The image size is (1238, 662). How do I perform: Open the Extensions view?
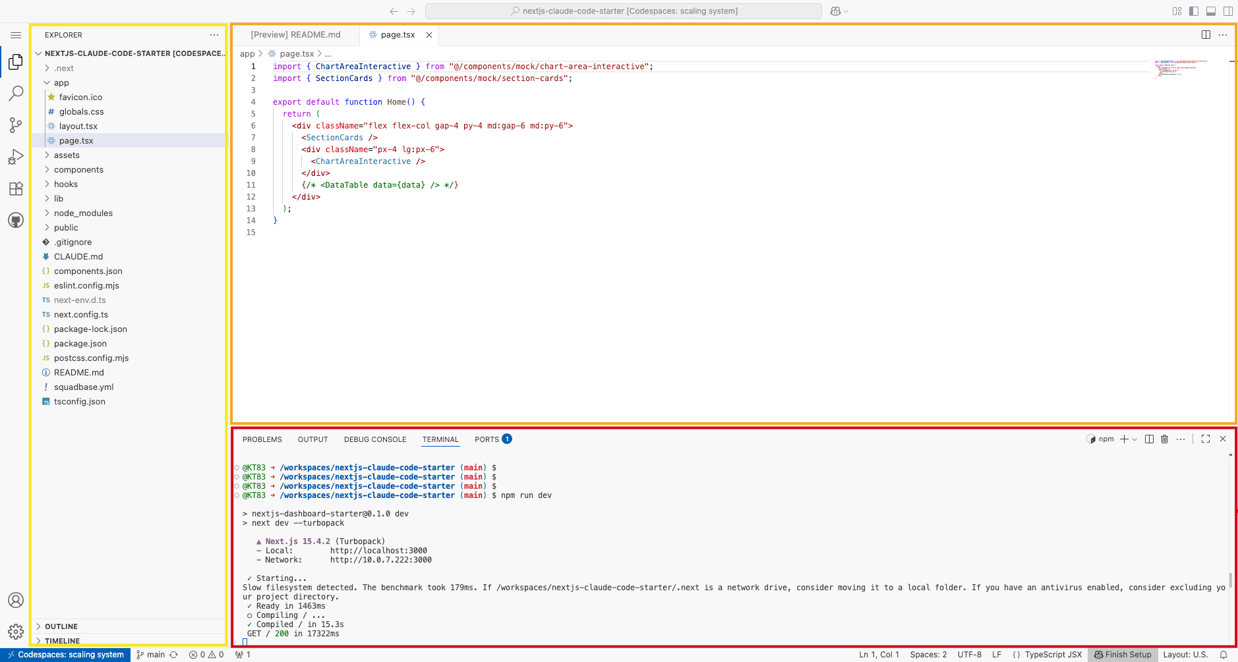pyautogui.click(x=16, y=188)
